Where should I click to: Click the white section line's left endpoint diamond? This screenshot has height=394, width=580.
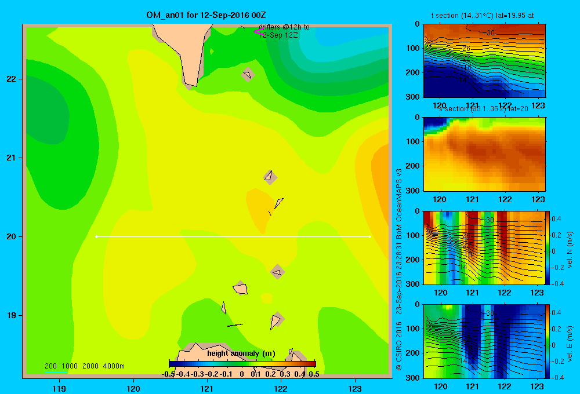point(96,236)
